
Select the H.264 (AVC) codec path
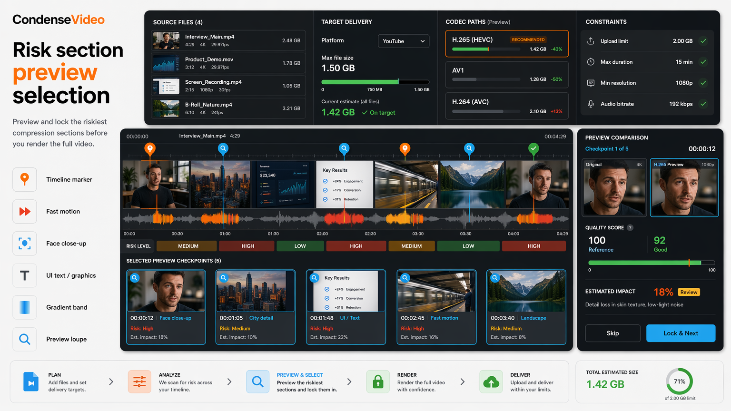(x=507, y=106)
